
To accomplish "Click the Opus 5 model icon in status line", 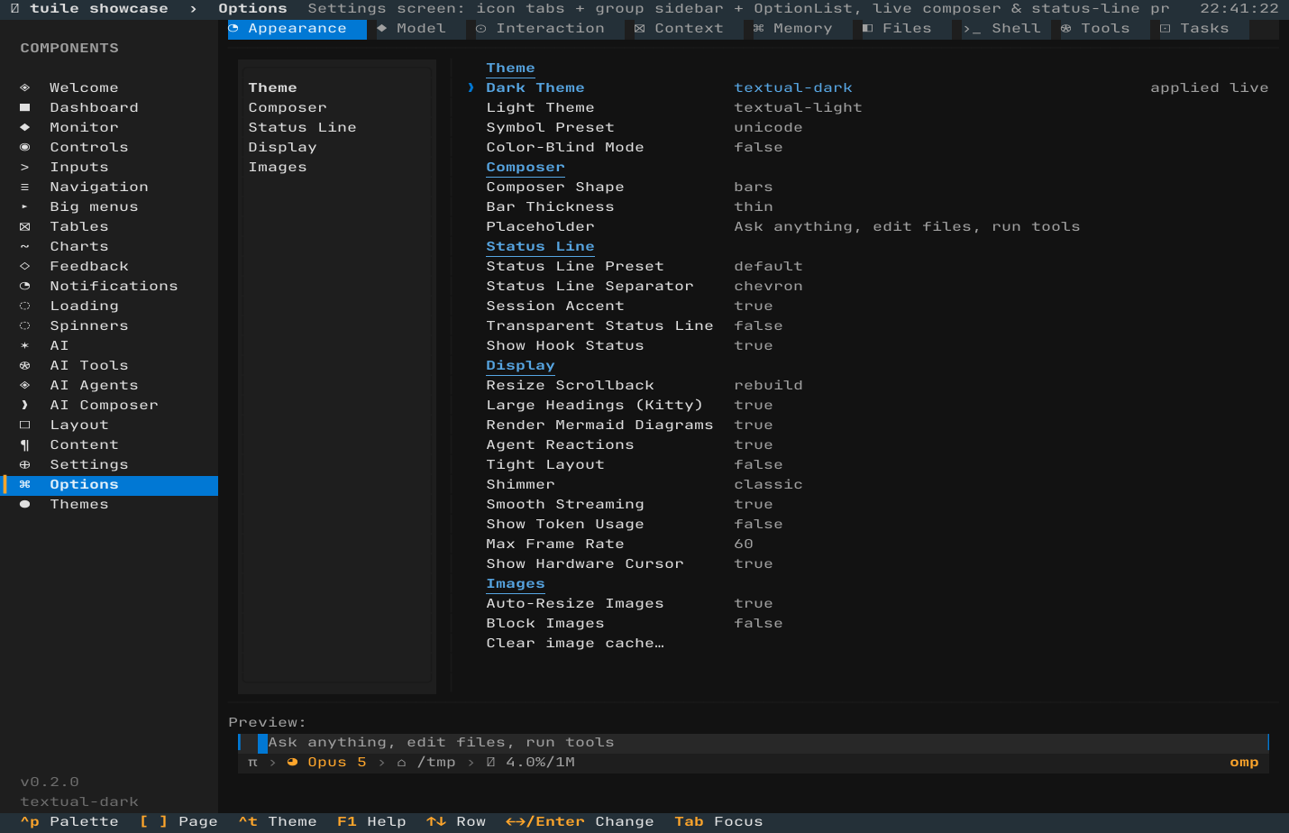I will 292,762.
